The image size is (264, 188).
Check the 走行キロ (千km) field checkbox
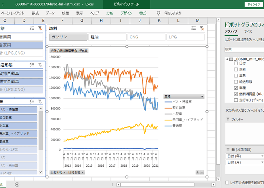pos(236,100)
